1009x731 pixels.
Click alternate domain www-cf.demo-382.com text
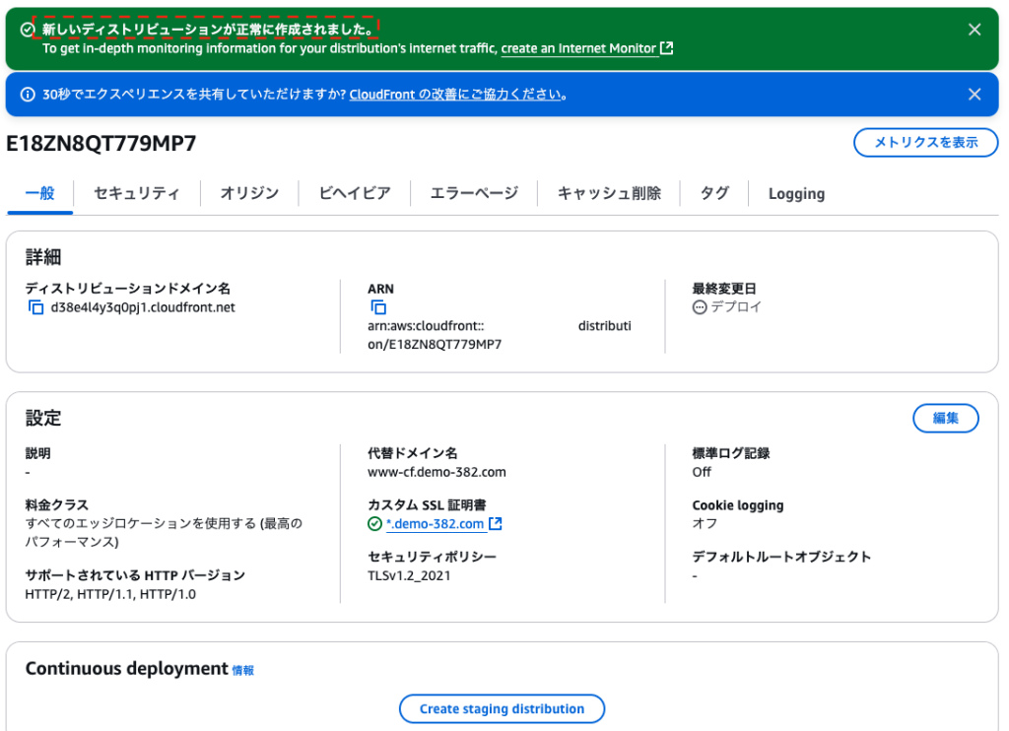(x=437, y=472)
